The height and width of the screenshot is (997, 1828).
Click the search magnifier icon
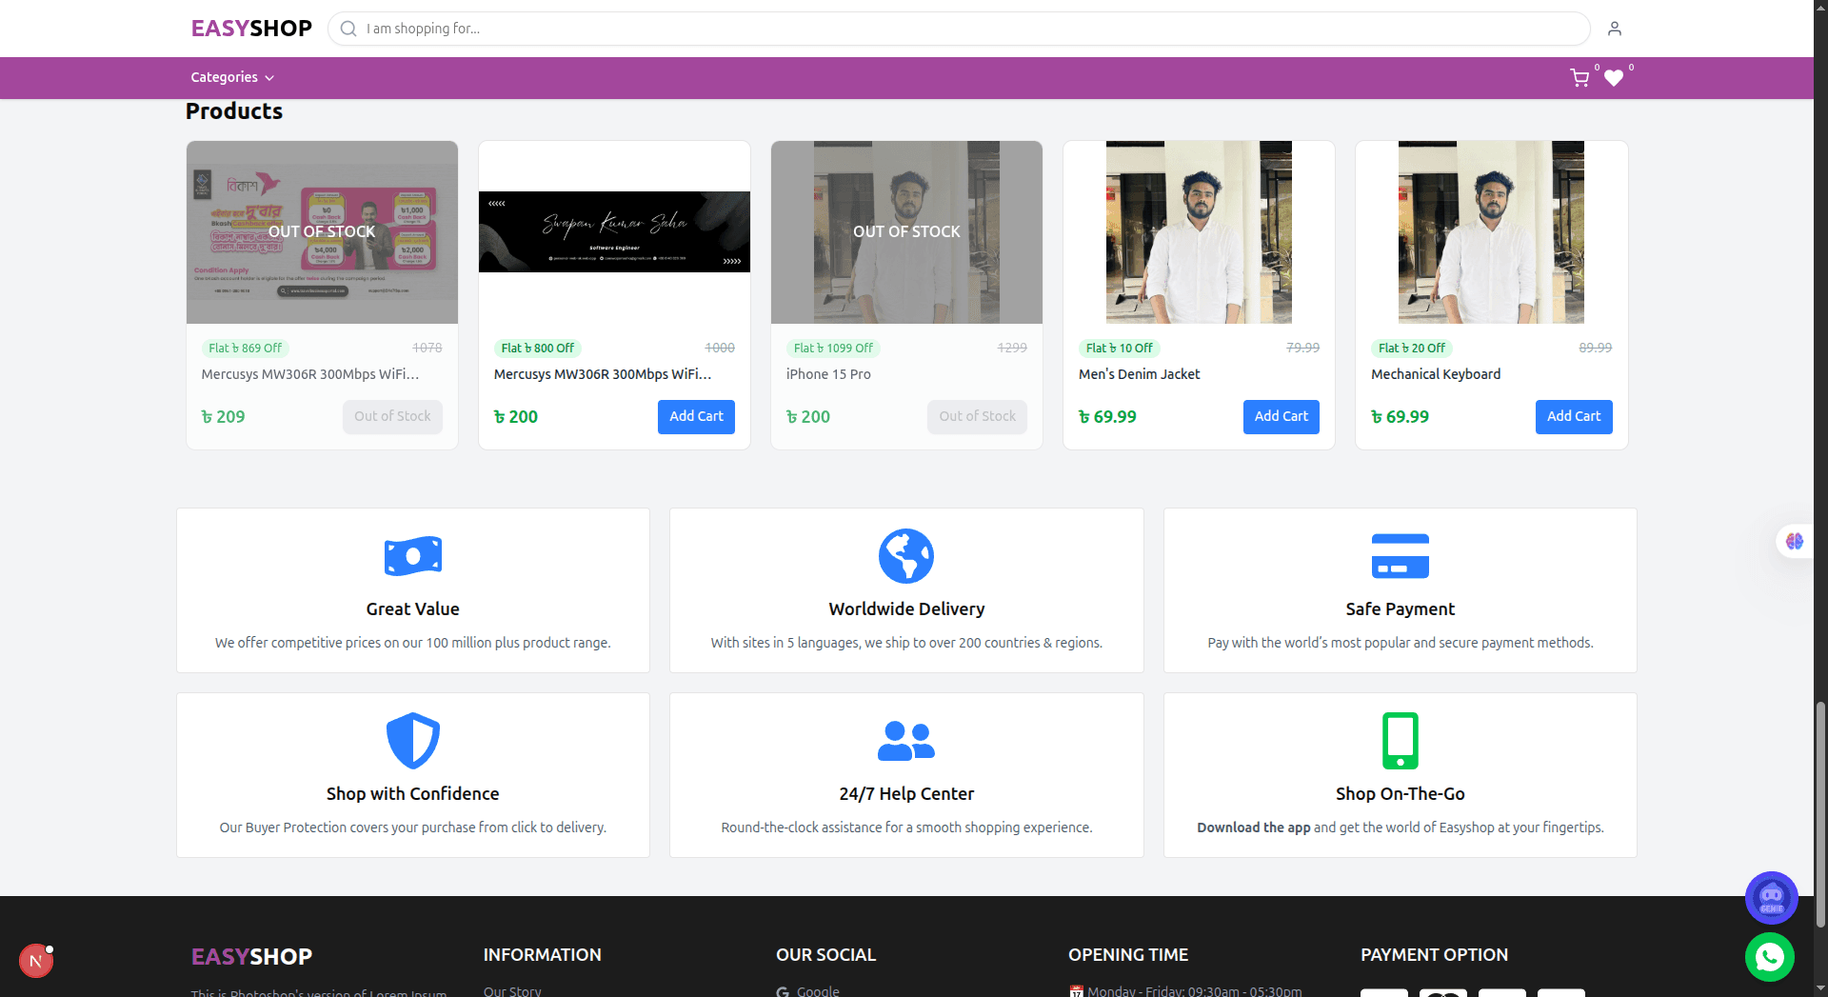pos(348,29)
